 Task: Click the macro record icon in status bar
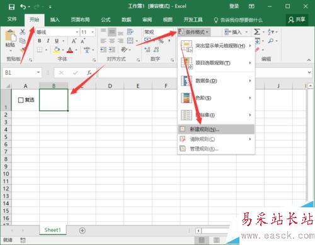(23, 240)
